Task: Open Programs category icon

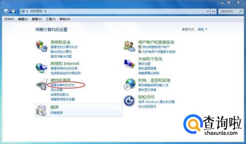Action: click(x=41, y=110)
